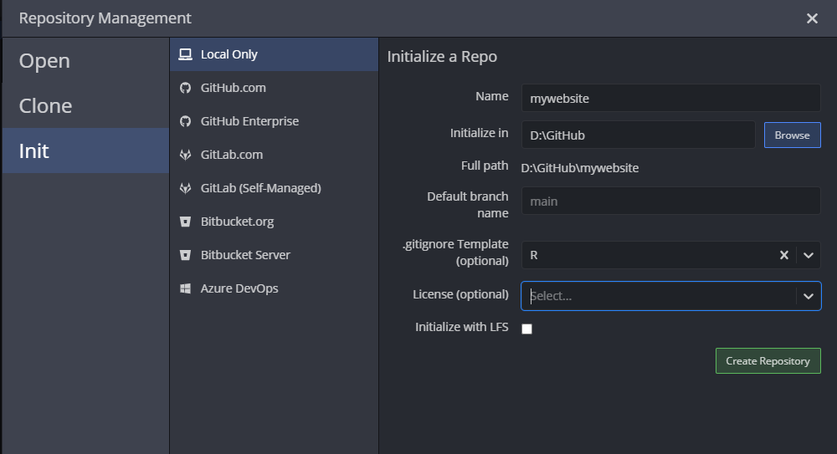
Task: Click the Local Only laptop icon
Action: coord(185,54)
